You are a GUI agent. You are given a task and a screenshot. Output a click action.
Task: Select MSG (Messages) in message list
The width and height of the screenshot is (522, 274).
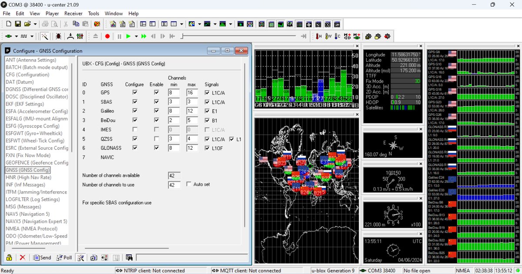point(23,207)
